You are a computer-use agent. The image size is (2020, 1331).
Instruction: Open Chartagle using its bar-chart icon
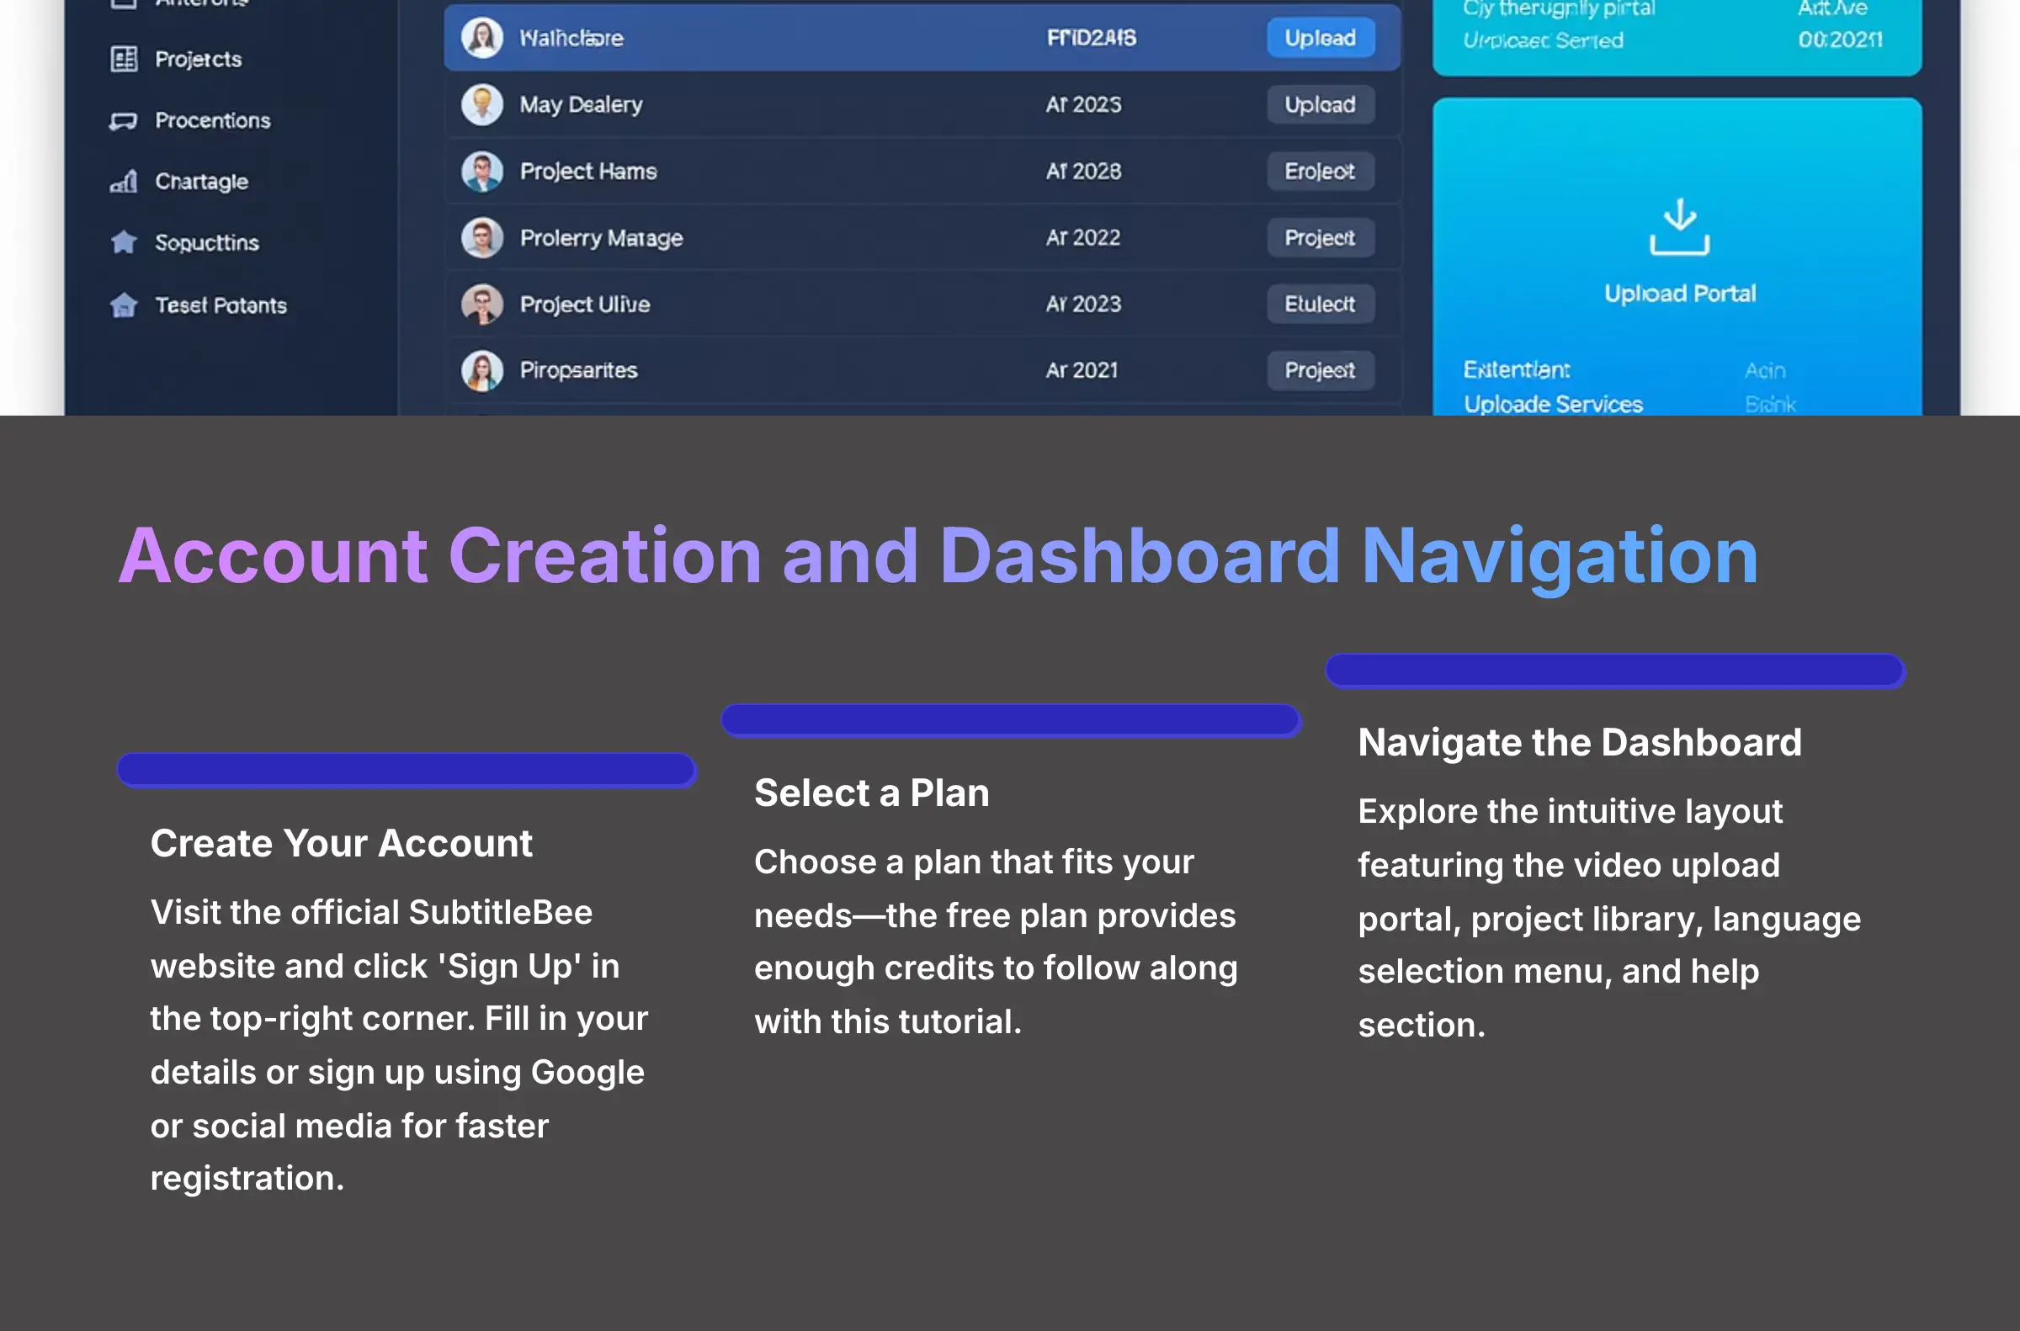[124, 181]
